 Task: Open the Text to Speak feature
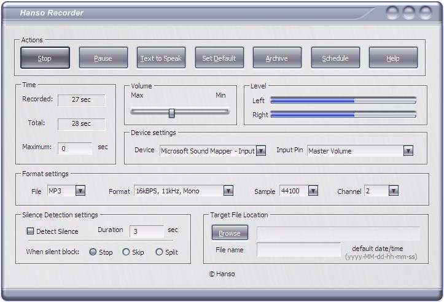click(x=161, y=58)
